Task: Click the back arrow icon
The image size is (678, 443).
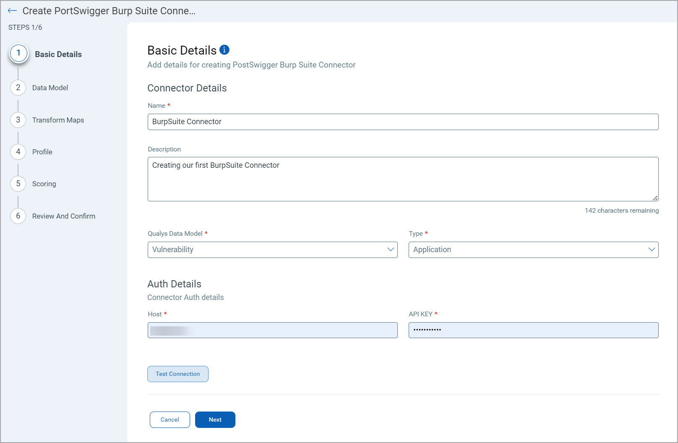Action: (12, 11)
